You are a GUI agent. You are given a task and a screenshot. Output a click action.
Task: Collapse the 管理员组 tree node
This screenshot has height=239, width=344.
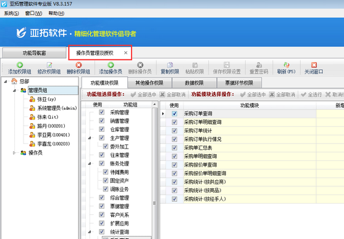coord(14,90)
